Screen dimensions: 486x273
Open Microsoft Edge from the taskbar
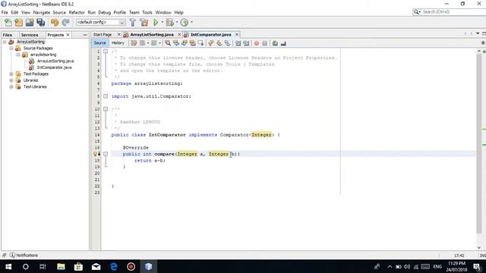pos(114,266)
